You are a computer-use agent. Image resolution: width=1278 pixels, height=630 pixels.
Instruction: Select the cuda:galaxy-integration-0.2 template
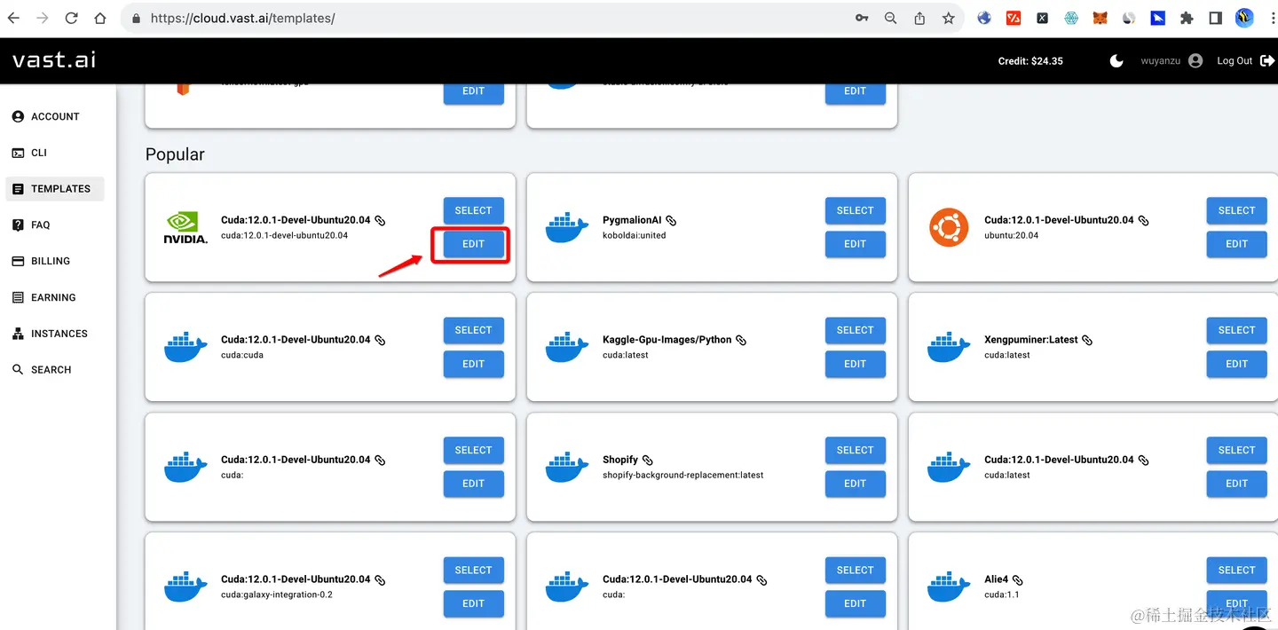click(473, 570)
